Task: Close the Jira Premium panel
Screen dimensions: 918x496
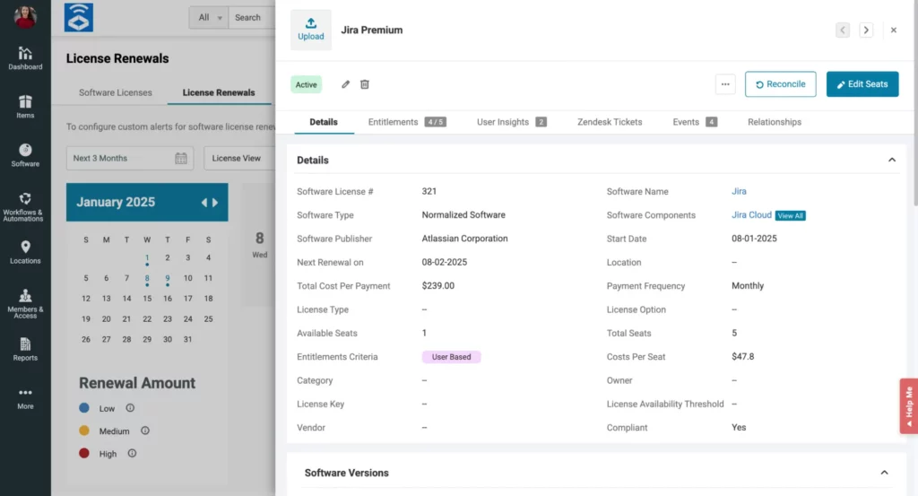Action: point(894,30)
